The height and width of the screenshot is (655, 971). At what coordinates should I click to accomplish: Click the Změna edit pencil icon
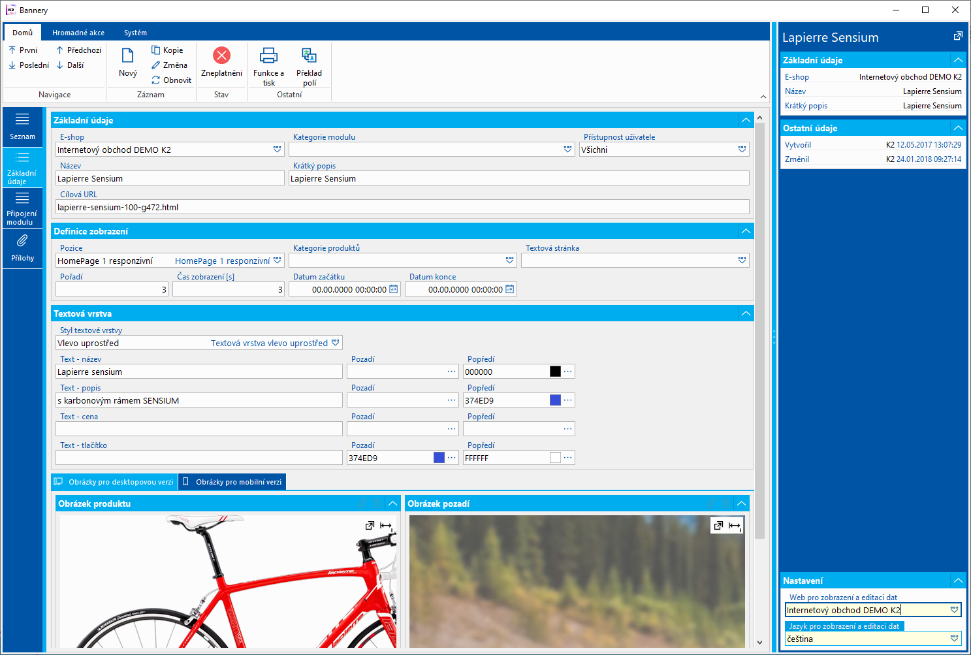[x=156, y=65]
